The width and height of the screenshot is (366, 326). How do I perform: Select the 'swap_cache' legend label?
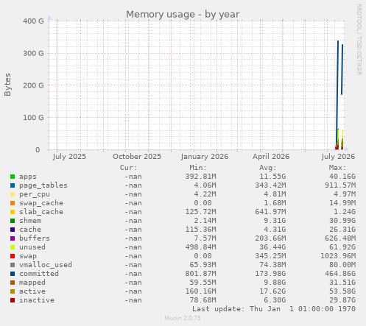41,203
